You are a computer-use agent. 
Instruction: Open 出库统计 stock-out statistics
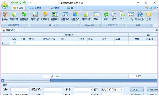tap(96, 16)
